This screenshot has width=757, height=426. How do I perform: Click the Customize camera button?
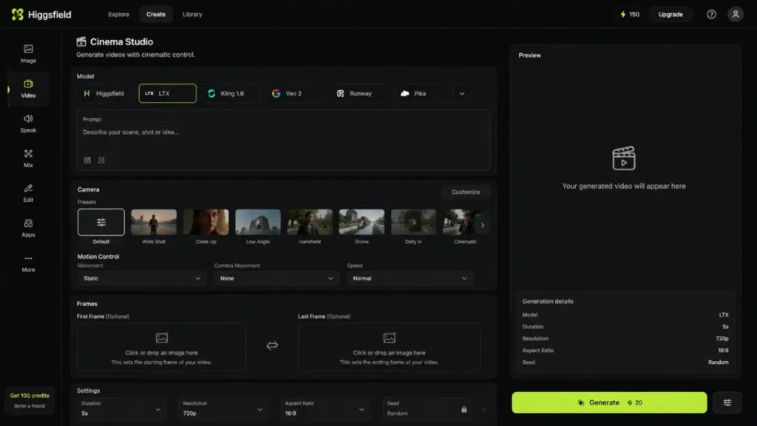point(466,192)
